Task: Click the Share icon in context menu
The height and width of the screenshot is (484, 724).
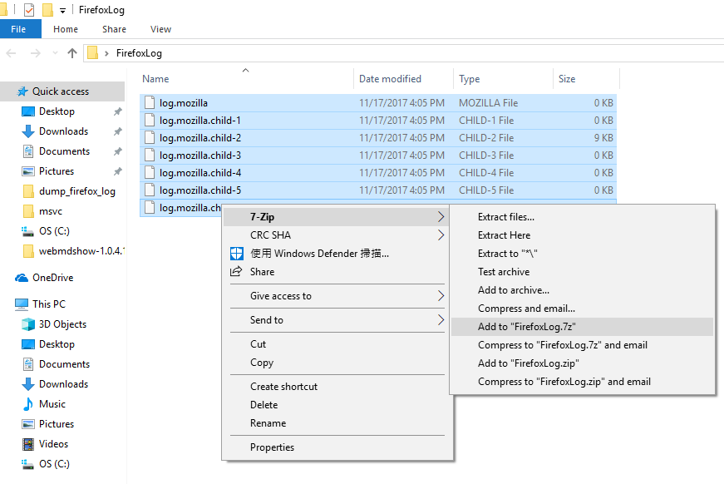Action: pyautogui.click(x=236, y=272)
